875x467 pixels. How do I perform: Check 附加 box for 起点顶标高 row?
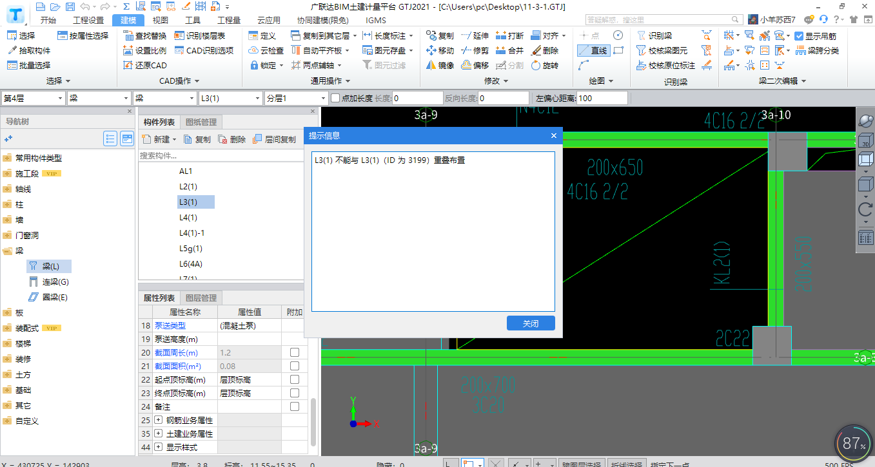(295, 379)
